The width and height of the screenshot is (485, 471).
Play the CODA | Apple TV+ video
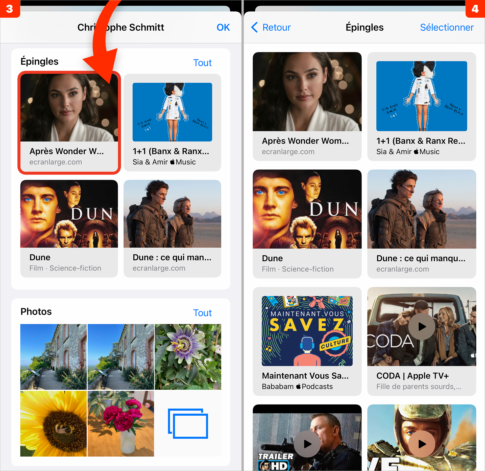pyautogui.click(x=422, y=326)
